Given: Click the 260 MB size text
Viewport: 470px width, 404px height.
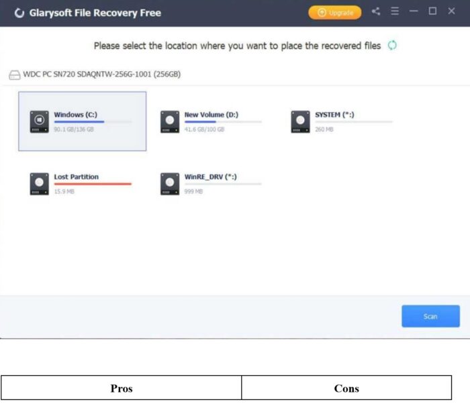Looking at the screenshot, I should pyautogui.click(x=324, y=130).
